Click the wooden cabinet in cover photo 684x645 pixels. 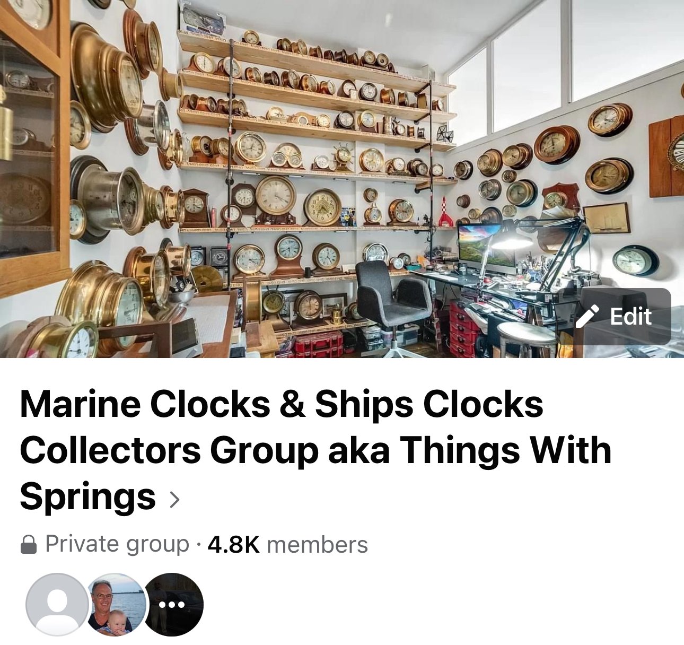coord(32,149)
